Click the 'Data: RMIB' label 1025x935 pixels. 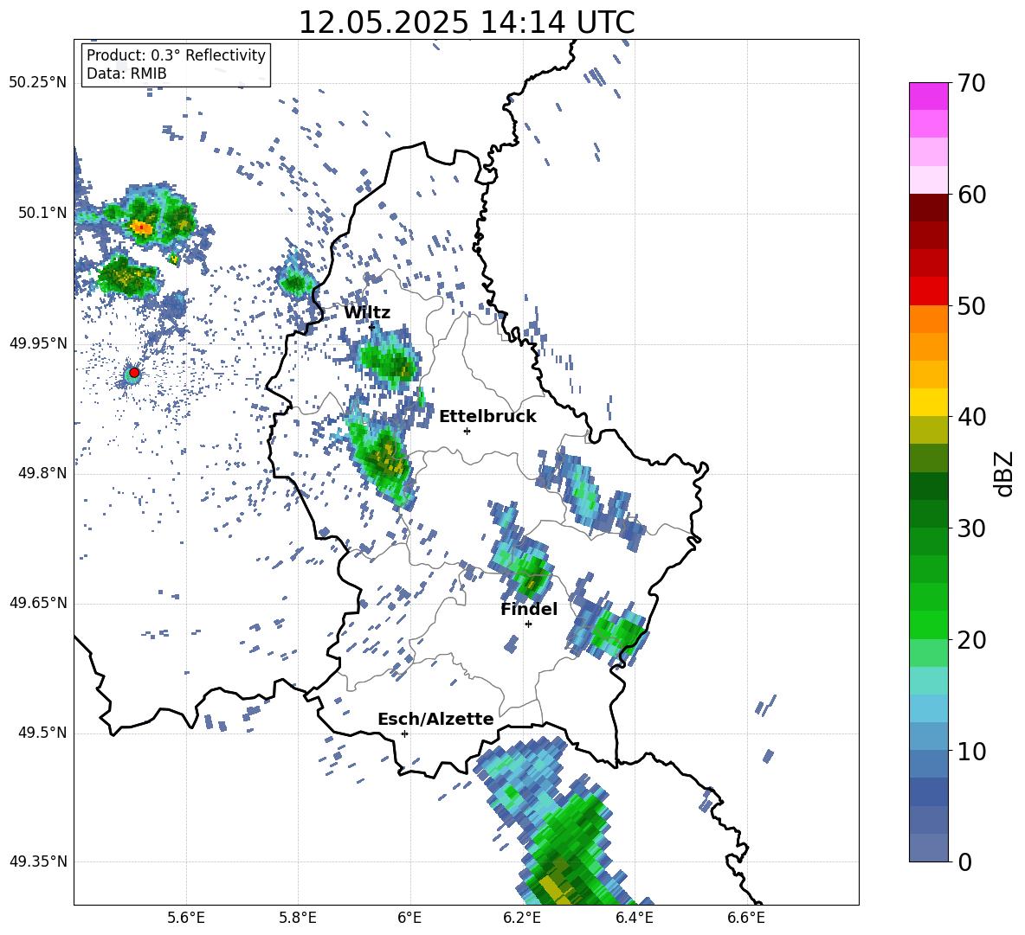click(x=126, y=74)
